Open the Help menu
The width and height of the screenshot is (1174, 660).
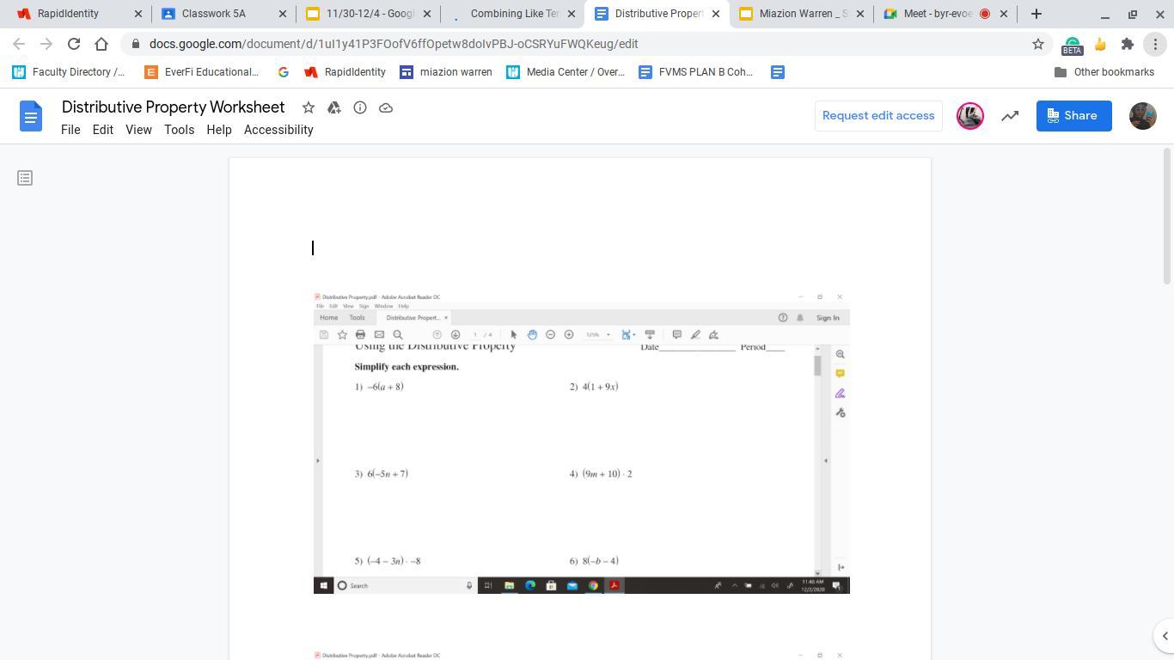(219, 130)
